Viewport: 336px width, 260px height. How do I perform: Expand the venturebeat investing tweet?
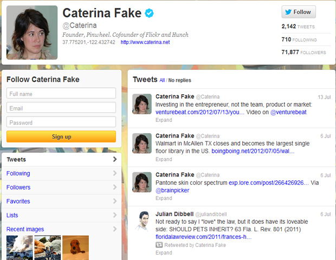[164, 120]
